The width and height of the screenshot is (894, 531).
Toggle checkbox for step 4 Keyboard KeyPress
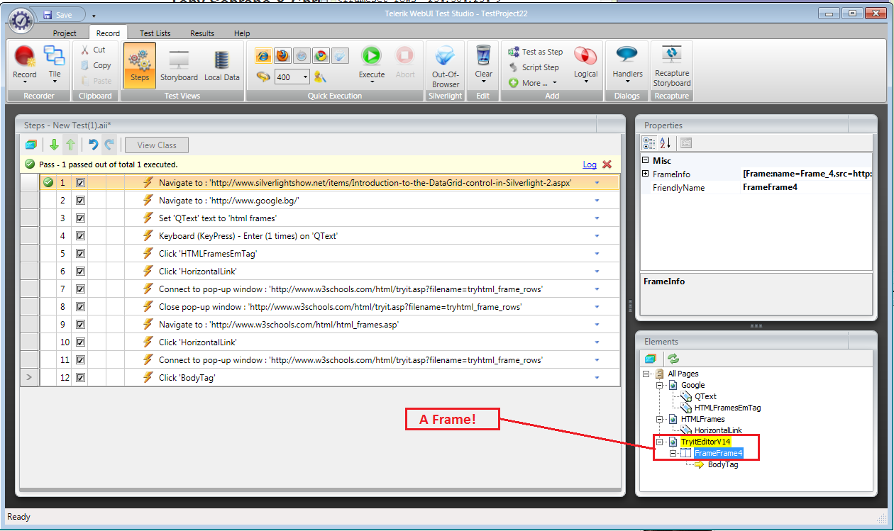click(x=80, y=235)
